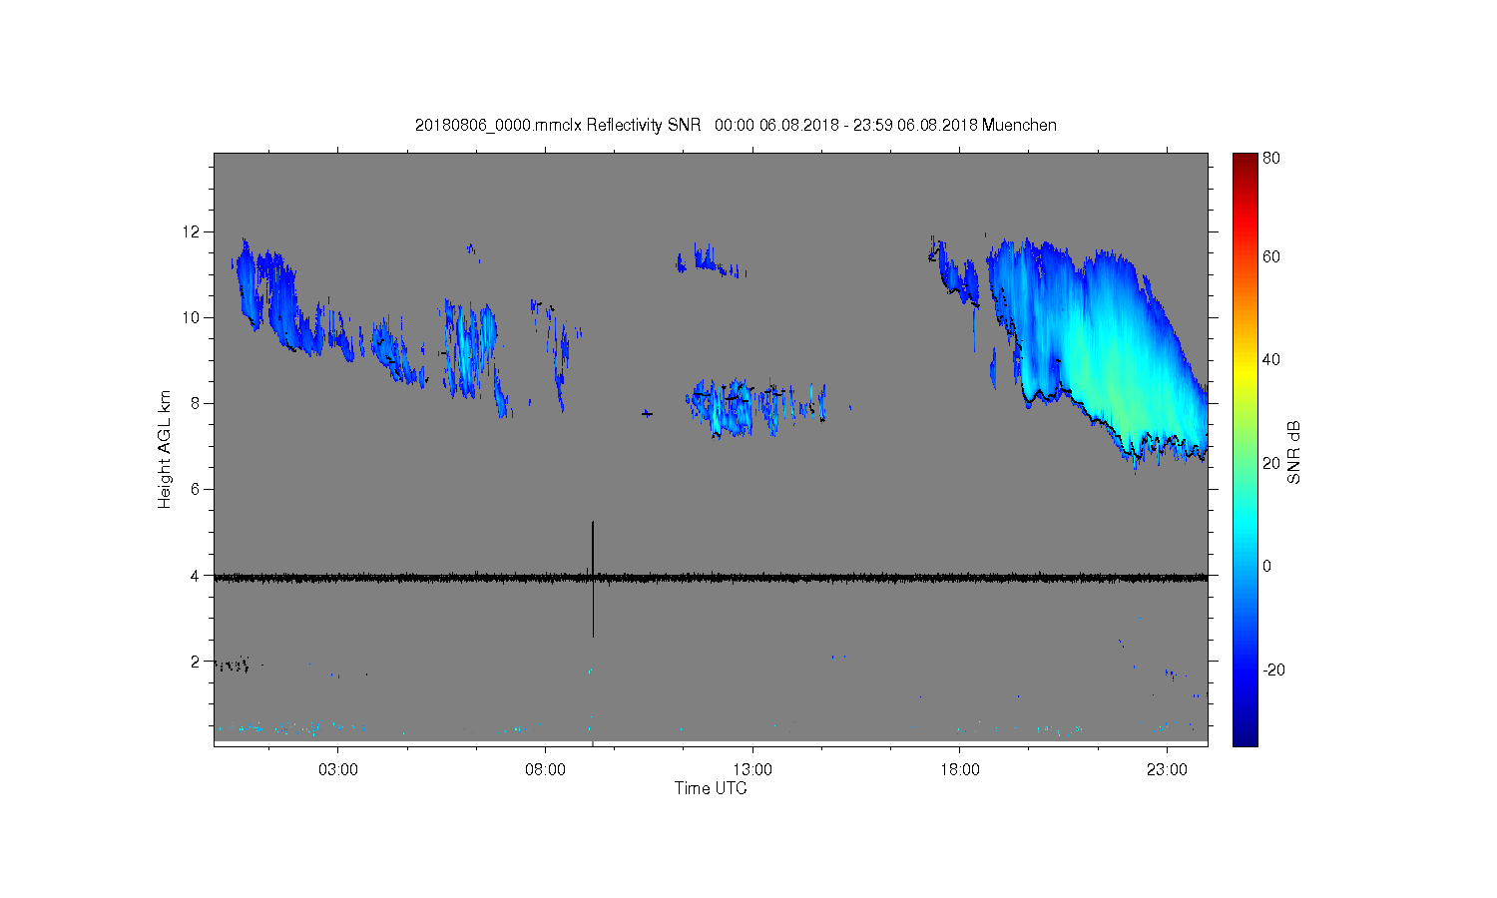1497x898 pixels.
Task: Click the mid-level cloud echo near 13:00
Action: click(x=755, y=407)
